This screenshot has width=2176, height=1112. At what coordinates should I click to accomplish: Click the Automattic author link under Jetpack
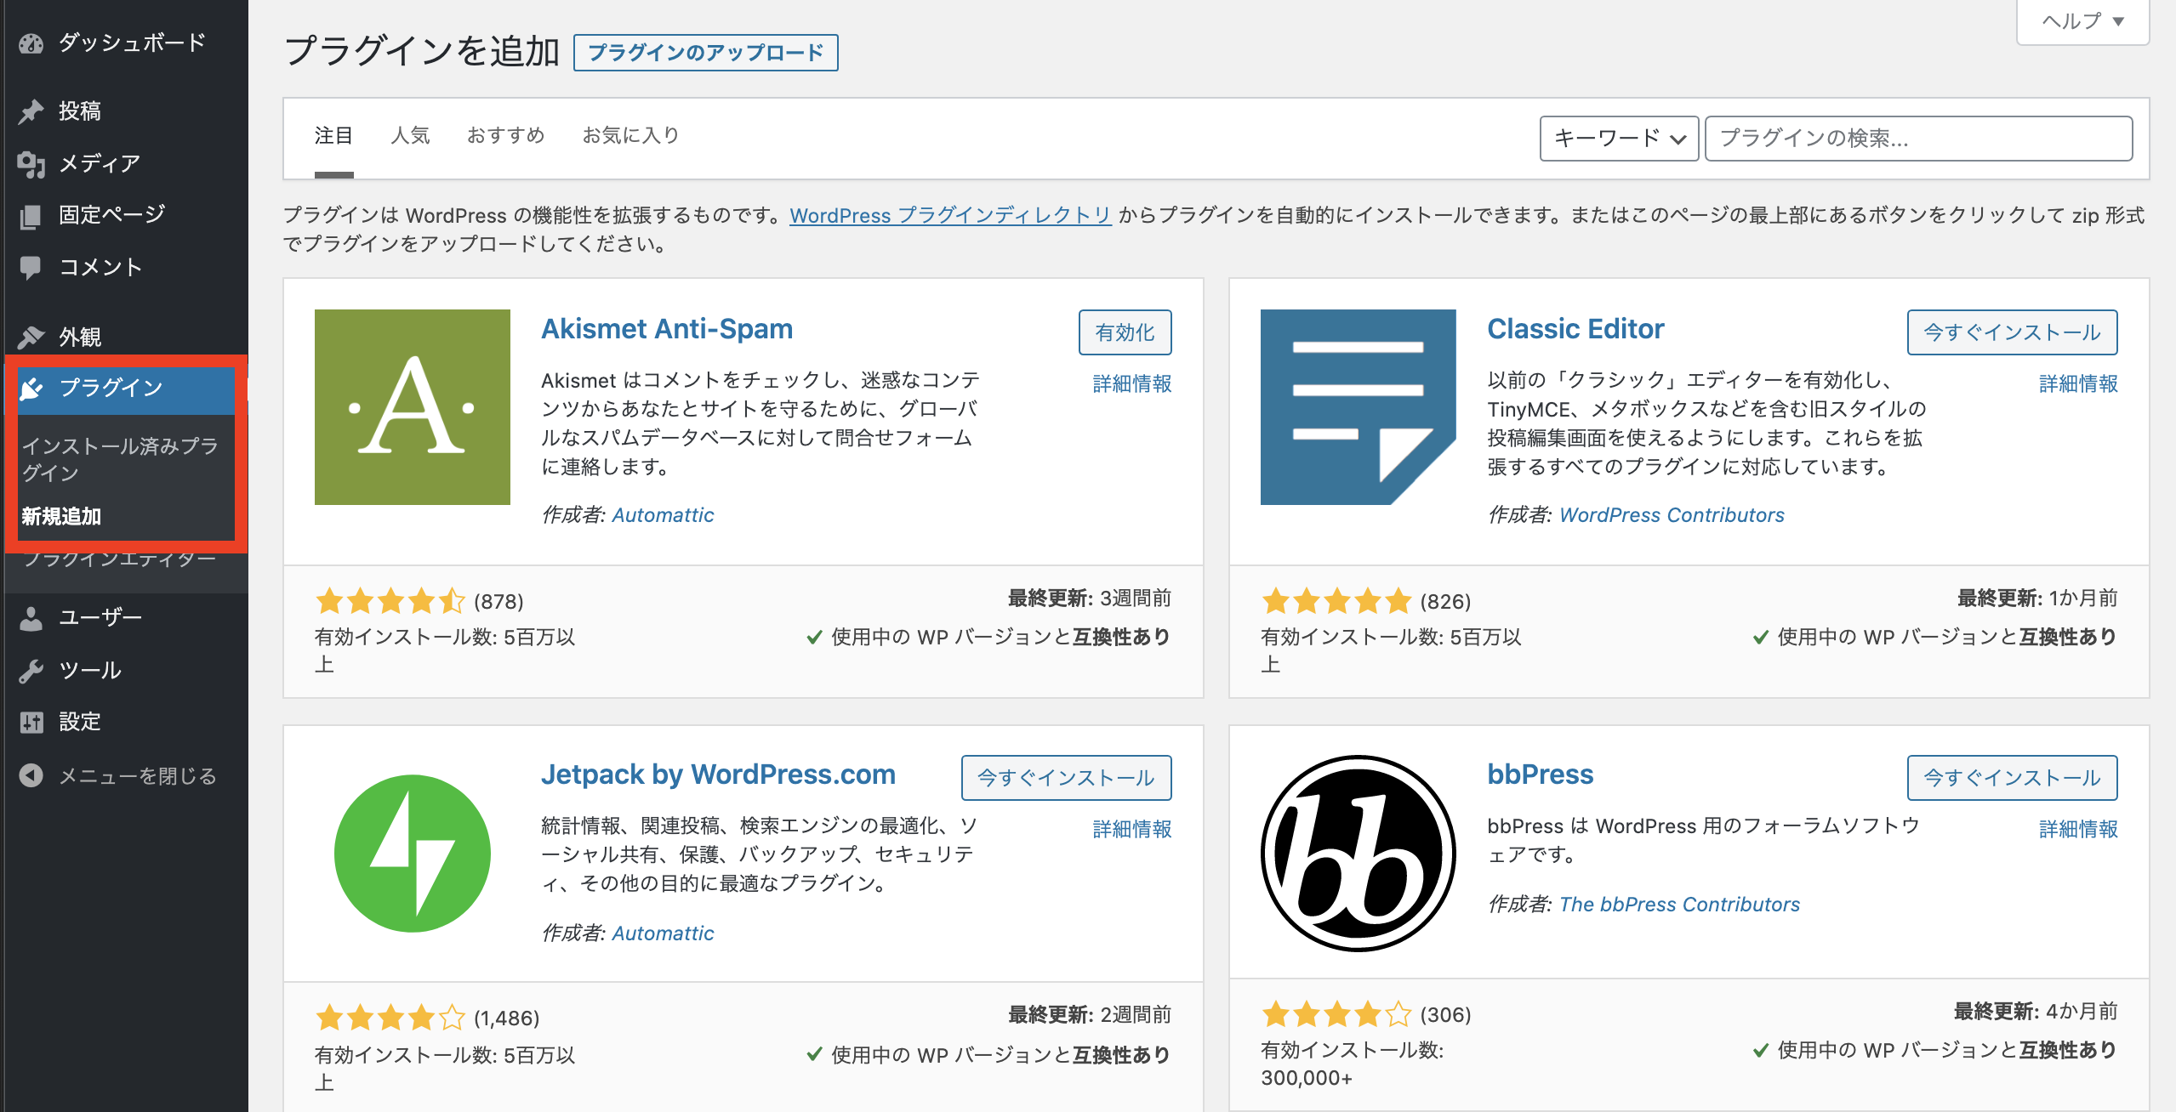tap(663, 933)
